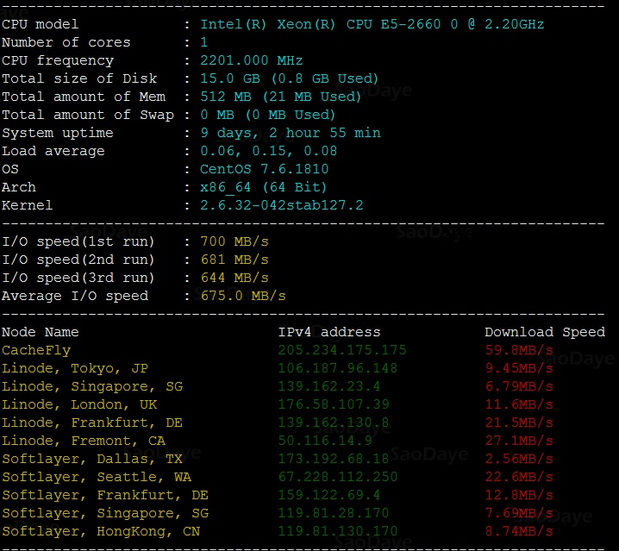Click the CPU model value text
The width and height of the screenshot is (619, 551).
pyautogui.click(x=372, y=24)
